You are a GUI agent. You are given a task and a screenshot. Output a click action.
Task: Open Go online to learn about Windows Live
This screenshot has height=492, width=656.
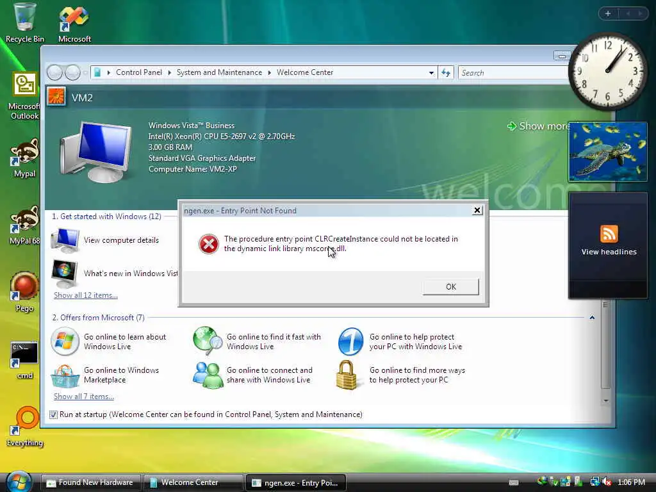pos(108,341)
